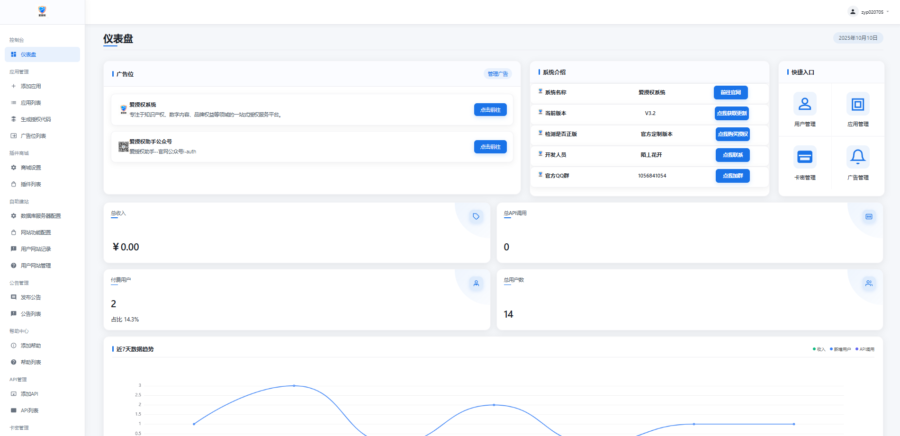Click the 用户管理 quick entry icon

coord(805,104)
